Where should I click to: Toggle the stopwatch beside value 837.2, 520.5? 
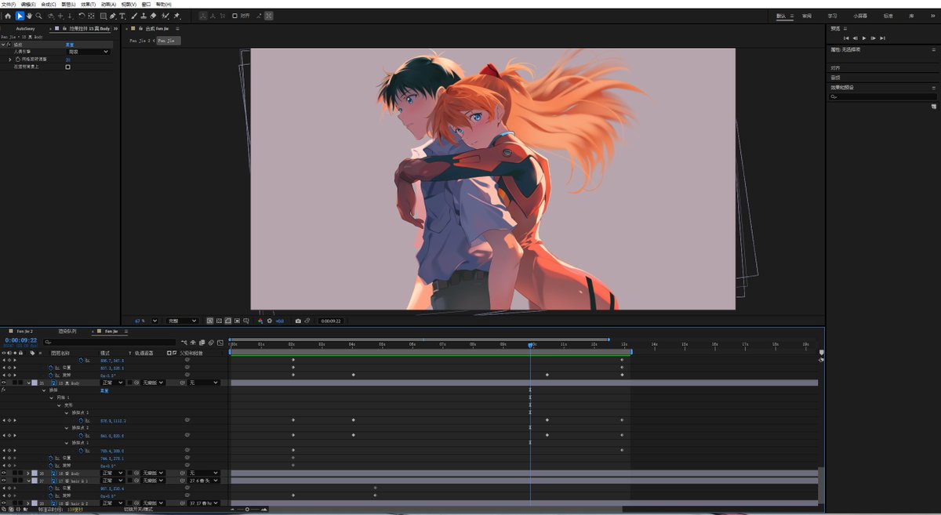point(50,368)
